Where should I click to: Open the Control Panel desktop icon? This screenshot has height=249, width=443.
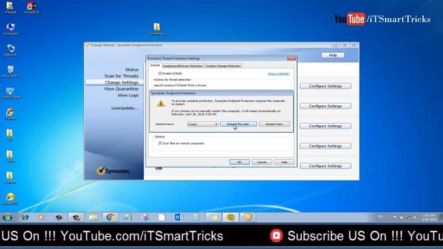tap(10, 93)
